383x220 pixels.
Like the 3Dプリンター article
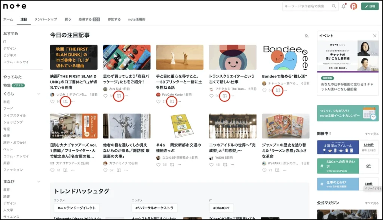click(x=158, y=101)
